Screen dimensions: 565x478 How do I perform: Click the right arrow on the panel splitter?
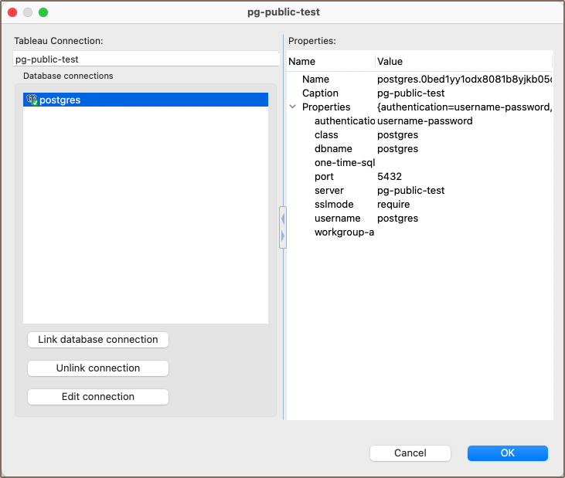tap(283, 236)
